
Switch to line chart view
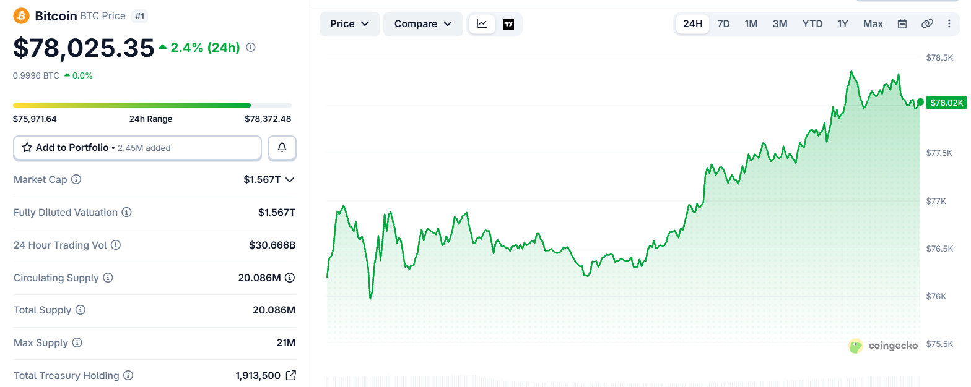(x=482, y=24)
